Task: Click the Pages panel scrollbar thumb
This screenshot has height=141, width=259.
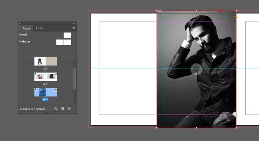Action: pos(75,79)
